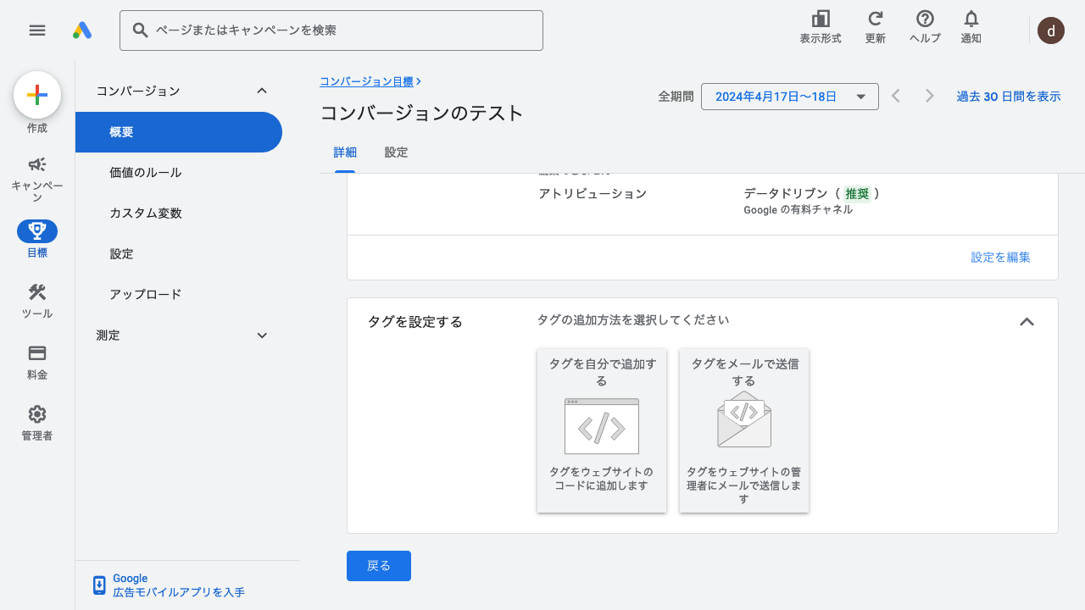Click the 設定を編集 link
The image size is (1085, 610).
pyautogui.click(x=1000, y=258)
